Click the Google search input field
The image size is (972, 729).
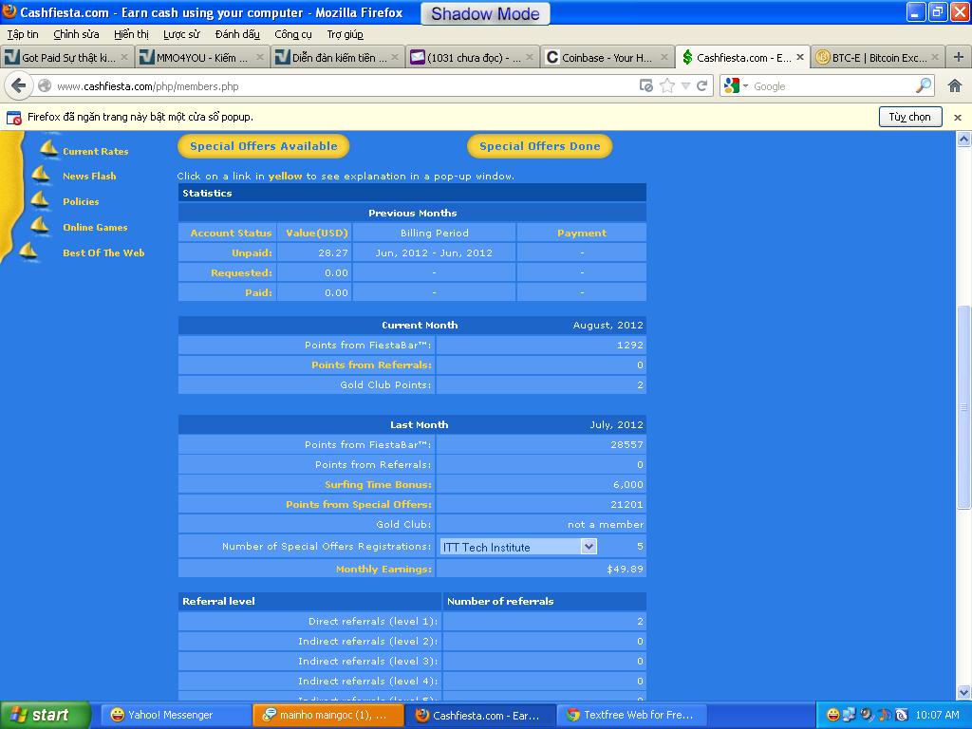(x=832, y=86)
